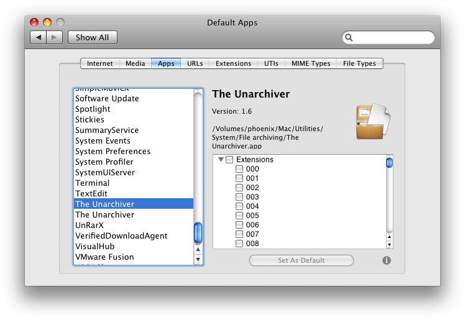Viewport: 465px width, 320px height.
Task: Select SummaryService in the app list
Action: (134, 130)
